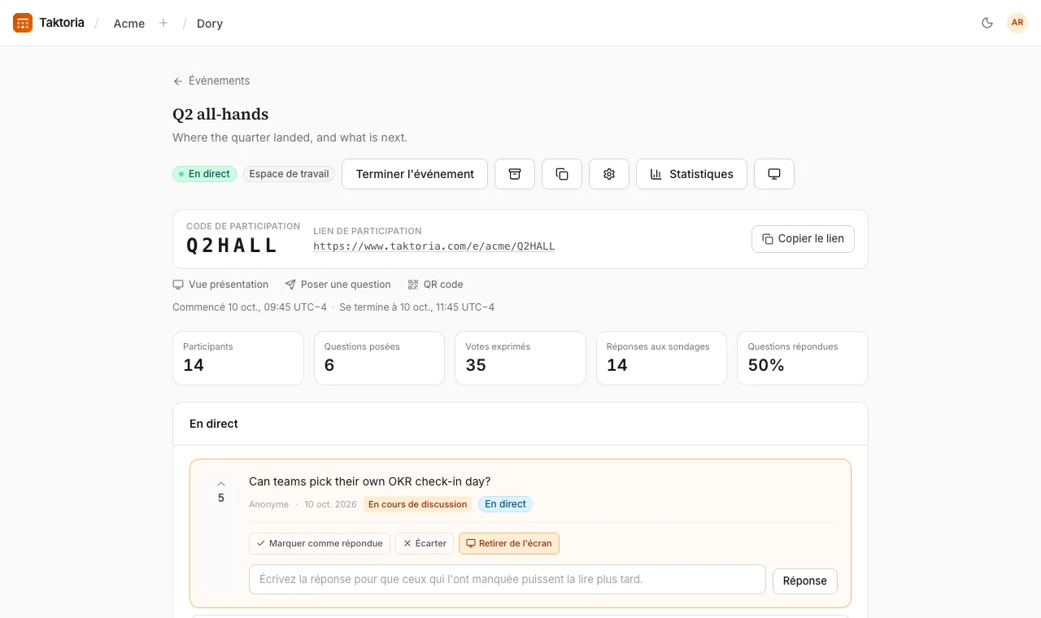The height and width of the screenshot is (618, 1041).
Task: Click the Espace de travail badge
Action: tap(290, 174)
